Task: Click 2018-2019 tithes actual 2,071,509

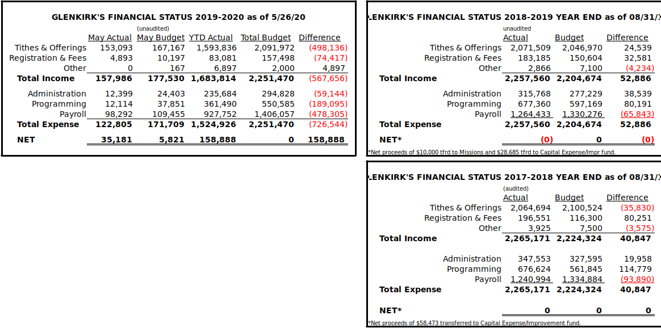Action: coord(531,48)
